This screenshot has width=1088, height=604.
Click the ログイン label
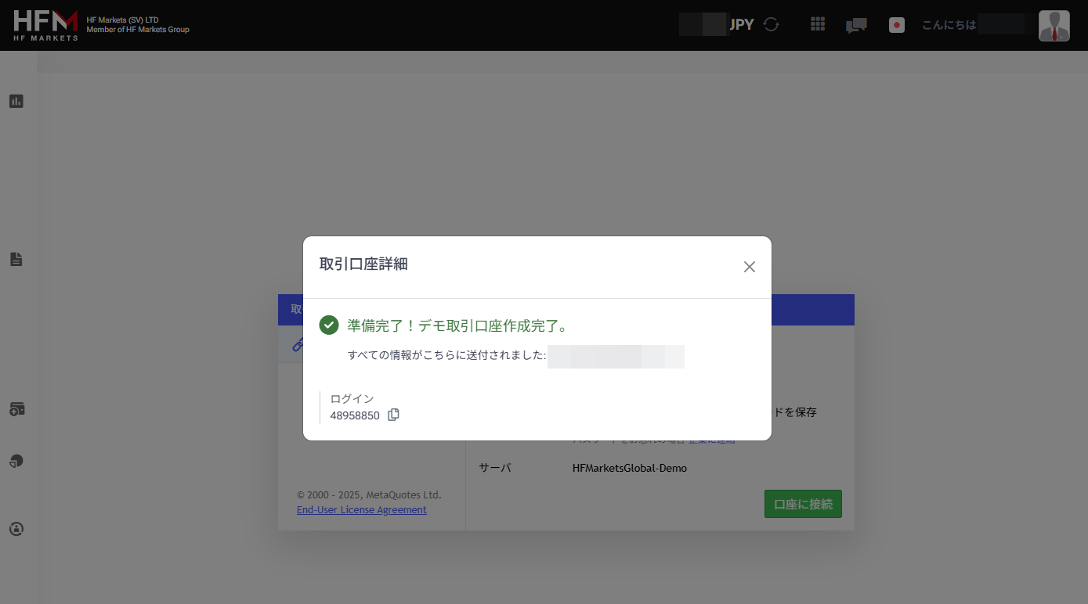coord(352,399)
